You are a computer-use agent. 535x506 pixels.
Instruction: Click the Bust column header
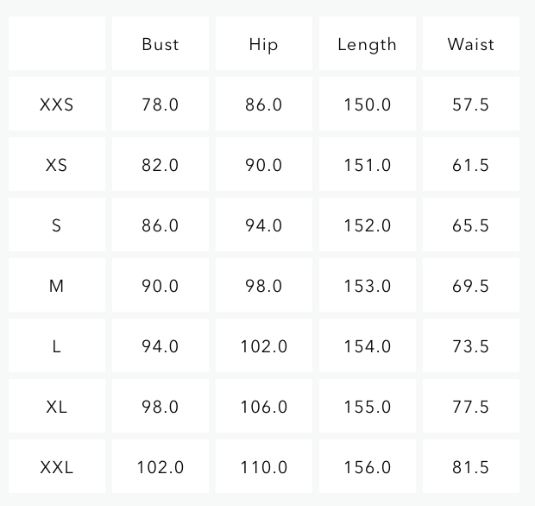160,44
